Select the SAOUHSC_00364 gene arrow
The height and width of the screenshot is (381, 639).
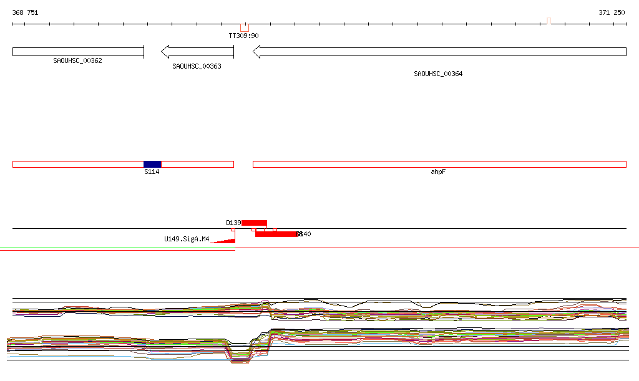click(x=439, y=52)
